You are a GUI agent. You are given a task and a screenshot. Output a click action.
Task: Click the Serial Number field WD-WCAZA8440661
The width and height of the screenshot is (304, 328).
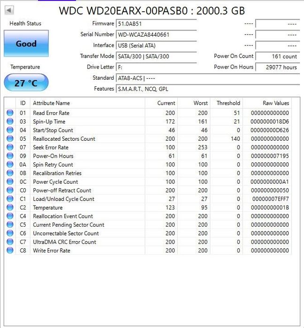156,35
